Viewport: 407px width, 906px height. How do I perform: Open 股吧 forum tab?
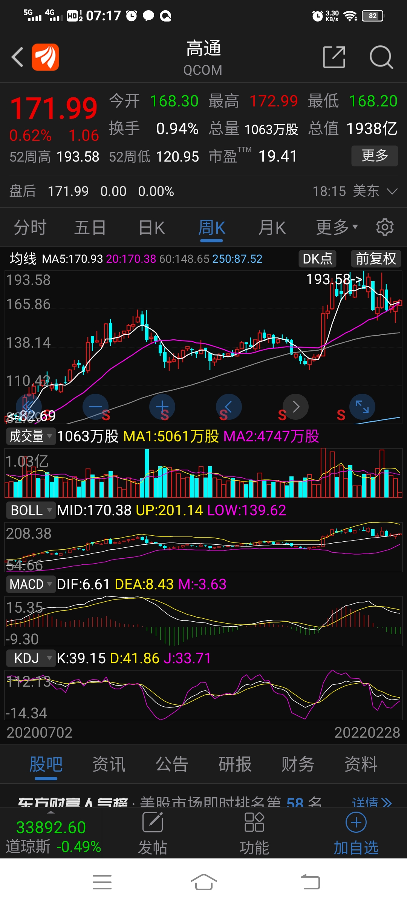(x=46, y=764)
